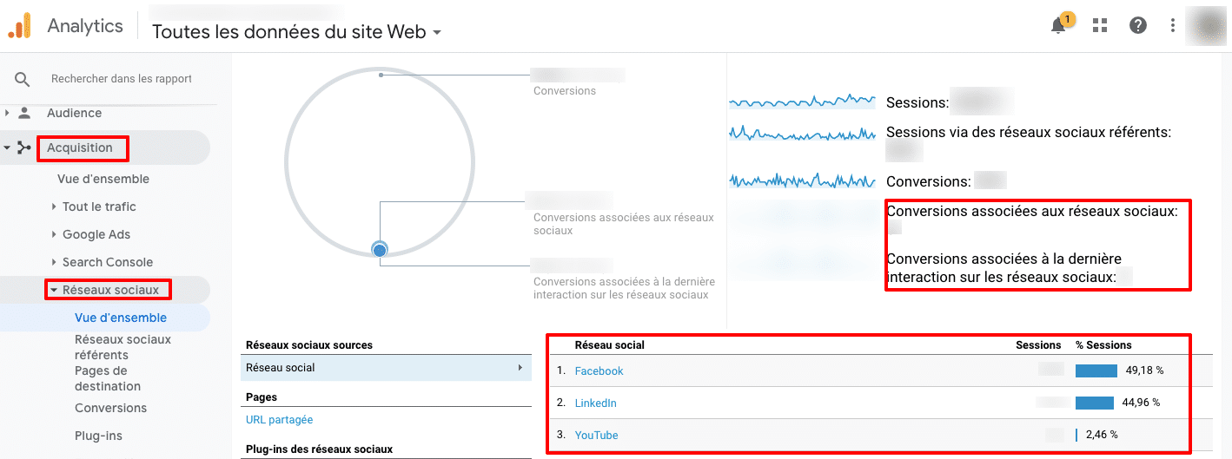Click the blue dot on the conversions circle

coord(379,250)
